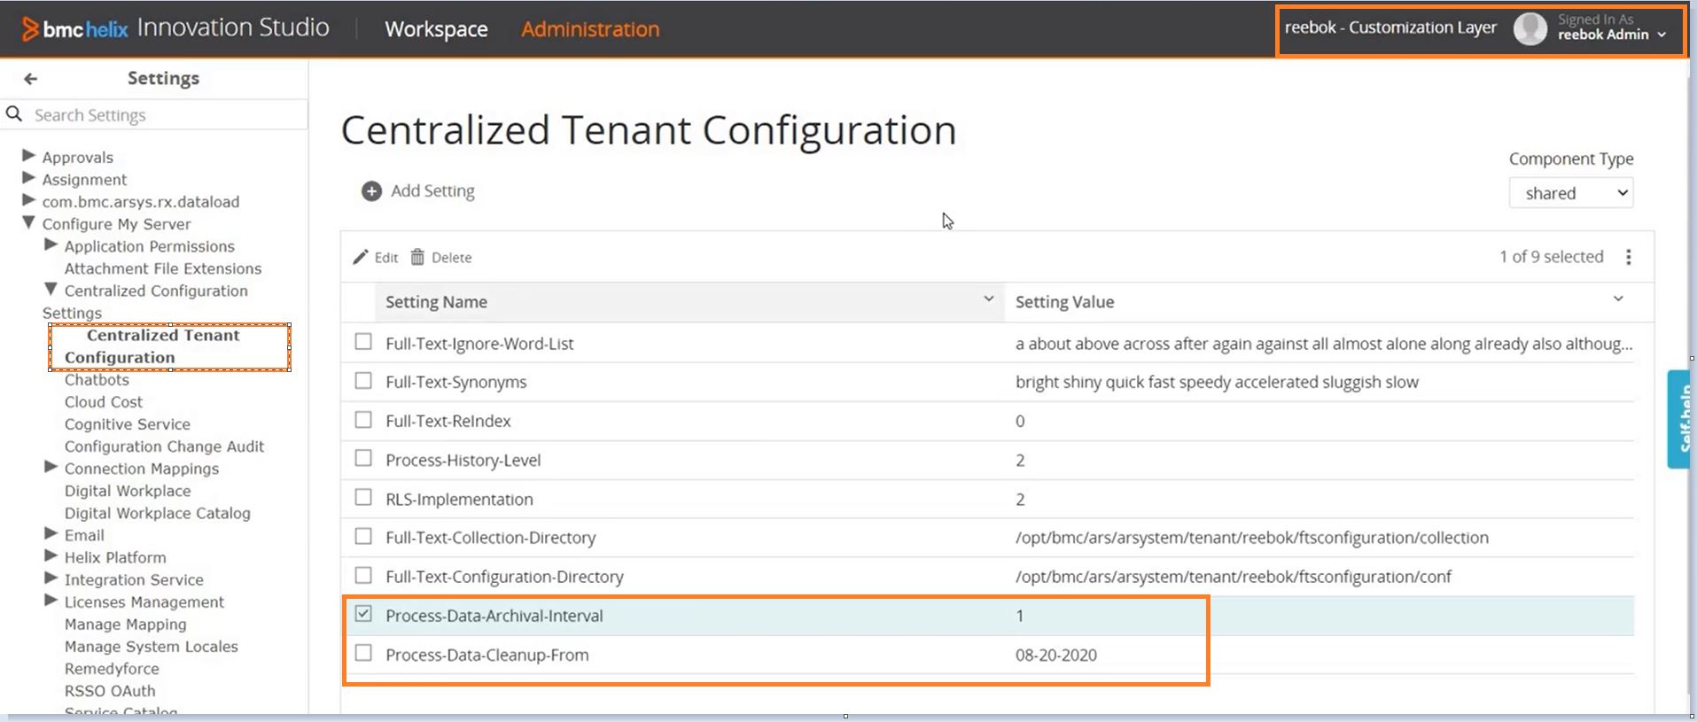Expand the Helix Platform node
Image resolution: width=1697 pixels, height=722 pixels.
pyautogui.click(x=51, y=555)
